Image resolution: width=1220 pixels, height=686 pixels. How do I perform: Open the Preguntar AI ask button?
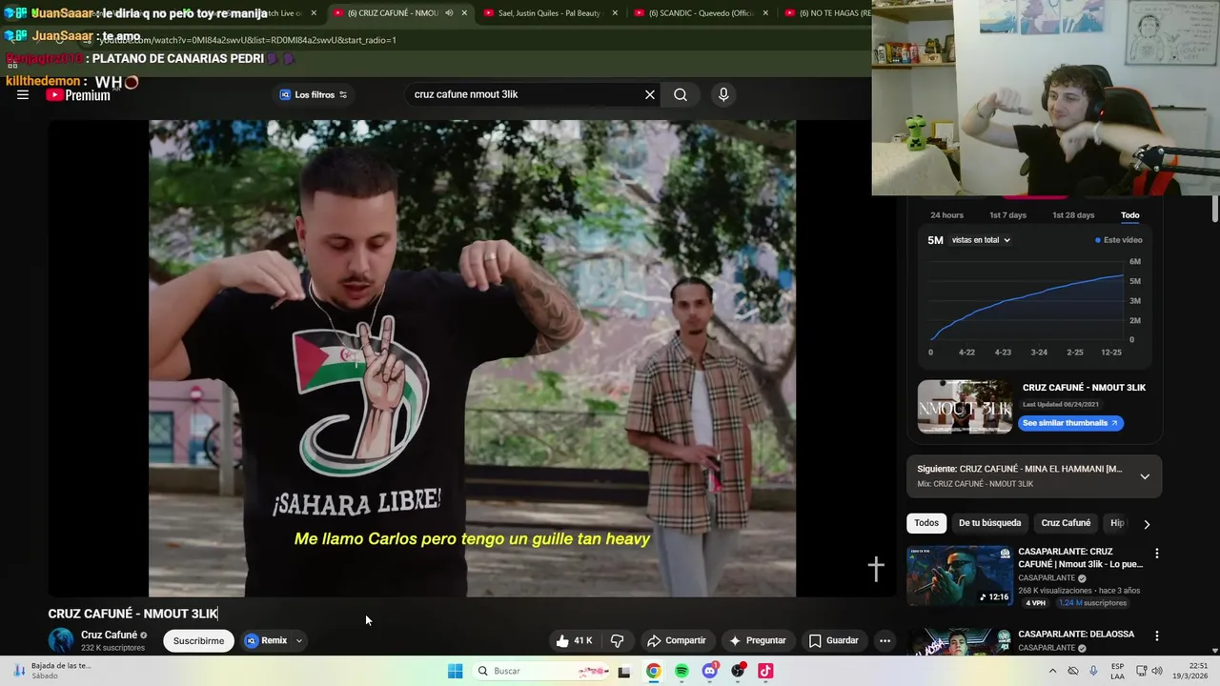(758, 640)
